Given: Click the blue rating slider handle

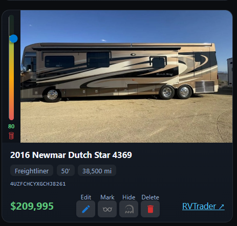Looking at the screenshot, I should (13, 39).
